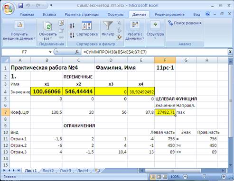Open Работа с данными menu

[x=135, y=30]
